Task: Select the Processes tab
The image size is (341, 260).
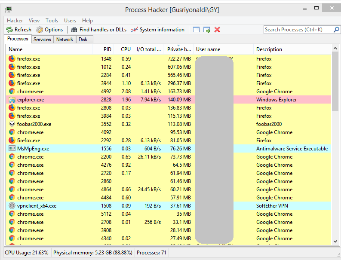Action: [18, 39]
